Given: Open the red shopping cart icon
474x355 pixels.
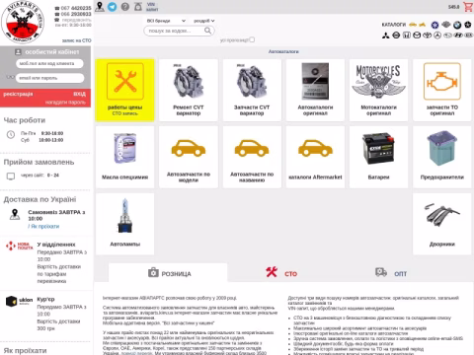Looking at the screenshot, I should click(468, 7).
